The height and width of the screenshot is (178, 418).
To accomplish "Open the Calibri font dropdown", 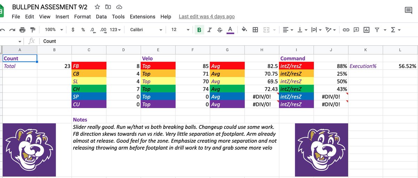I will point(146,30).
